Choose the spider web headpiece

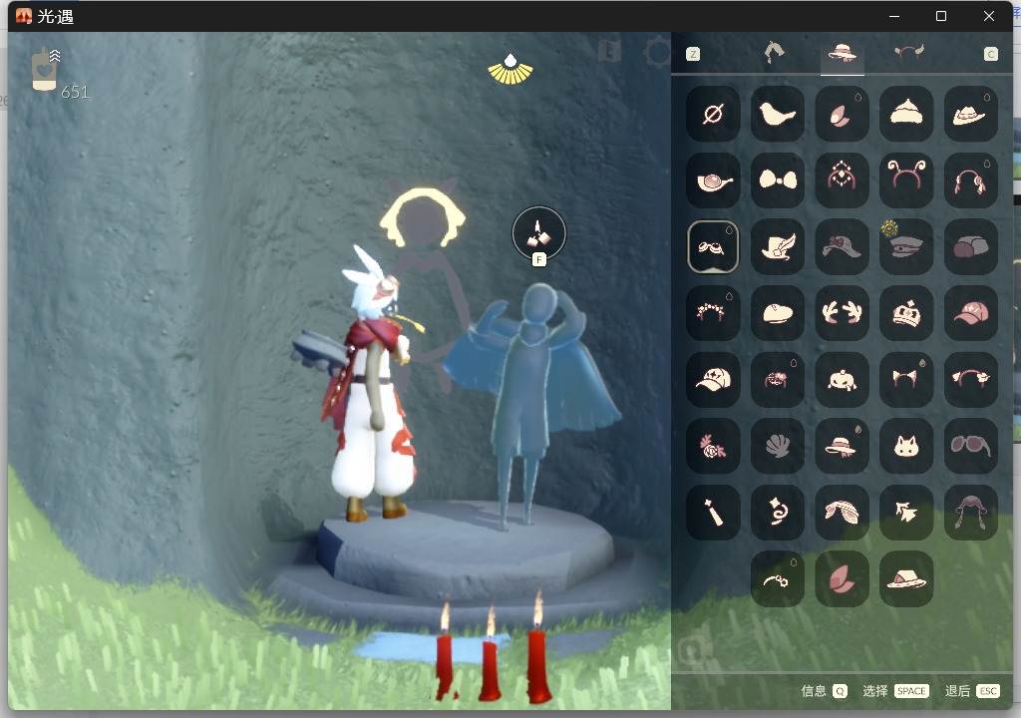point(778,379)
